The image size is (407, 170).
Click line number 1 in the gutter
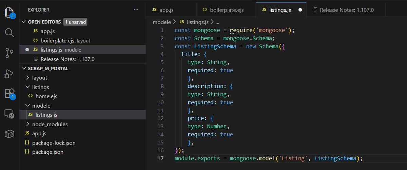162,30
